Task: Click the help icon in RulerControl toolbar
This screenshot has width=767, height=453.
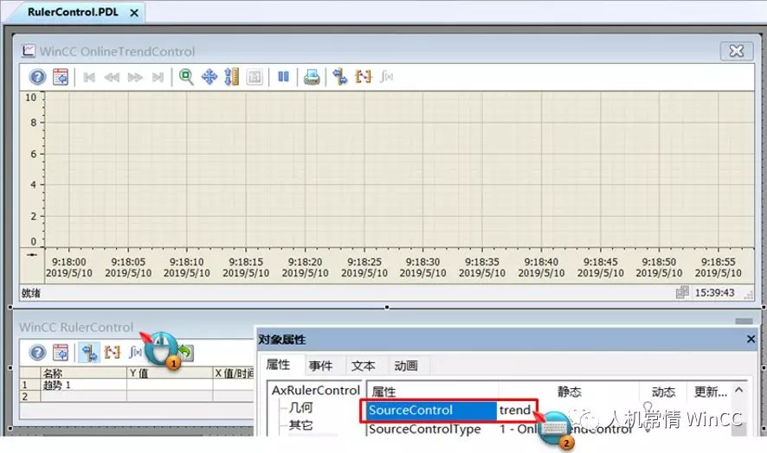Action: click(37, 352)
